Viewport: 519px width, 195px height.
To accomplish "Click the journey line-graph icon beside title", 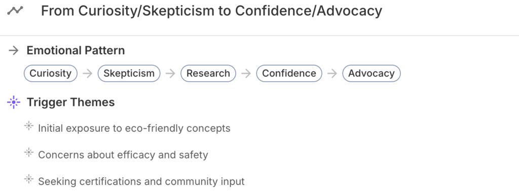I will [15, 11].
